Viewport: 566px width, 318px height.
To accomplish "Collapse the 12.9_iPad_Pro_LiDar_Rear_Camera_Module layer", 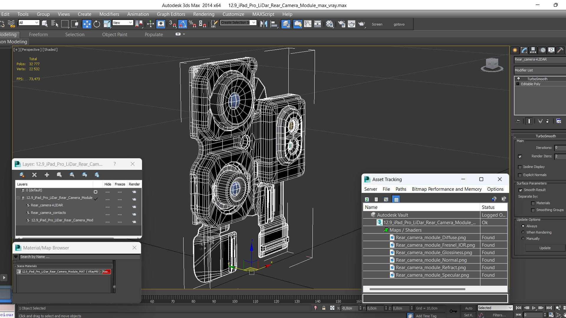I will (x=18, y=198).
